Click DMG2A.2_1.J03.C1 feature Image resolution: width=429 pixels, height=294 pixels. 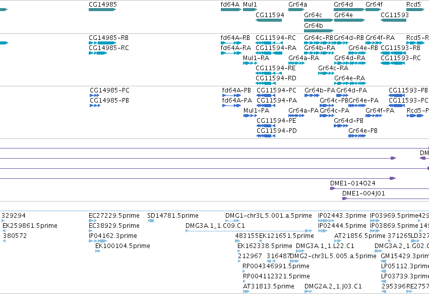(309, 291)
